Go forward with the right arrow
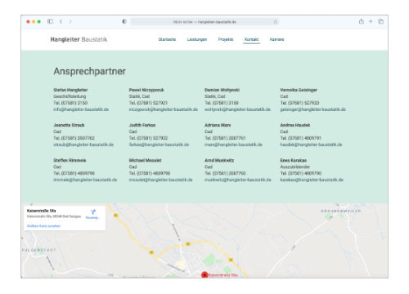Image resolution: width=409 pixels, height=294 pixels. 70,21
